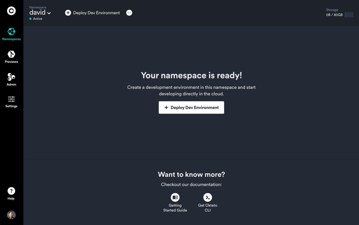Click Deploy Dev Environment in the top bar

(x=96, y=13)
